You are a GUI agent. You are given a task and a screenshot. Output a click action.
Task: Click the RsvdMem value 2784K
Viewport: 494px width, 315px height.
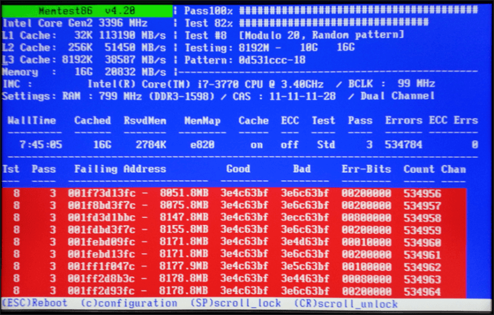(151, 145)
